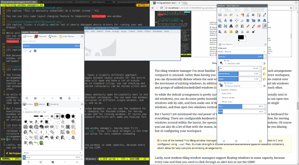Choose the green pepper brush thumbnail
Screen dimensions: 299x165
click(41, 143)
